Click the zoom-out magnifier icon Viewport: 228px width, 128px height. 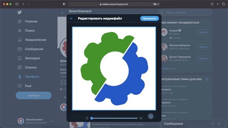(x=87, y=118)
